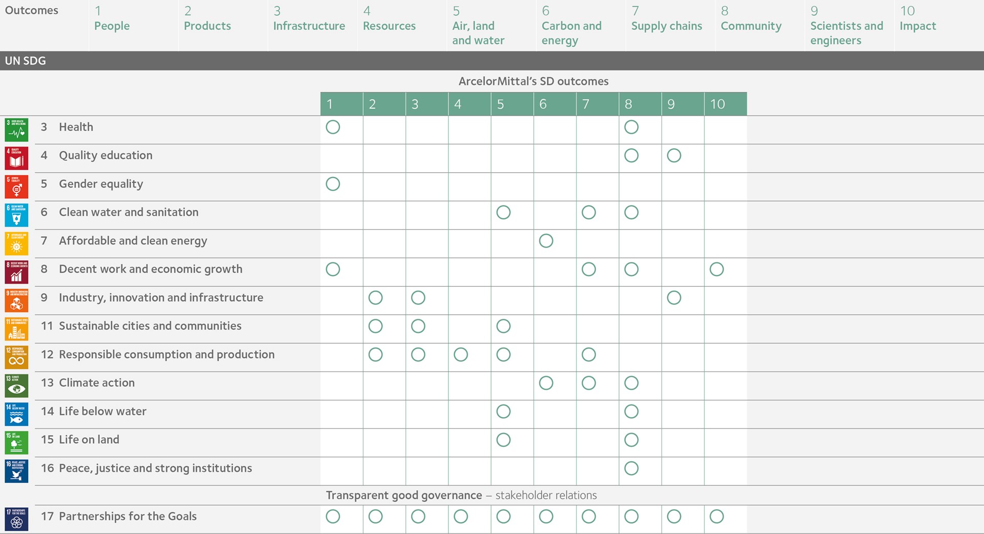Click the green outcome 10 column swatch
Image resolution: width=984 pixels, height=534 pixels.
point(724,104)
